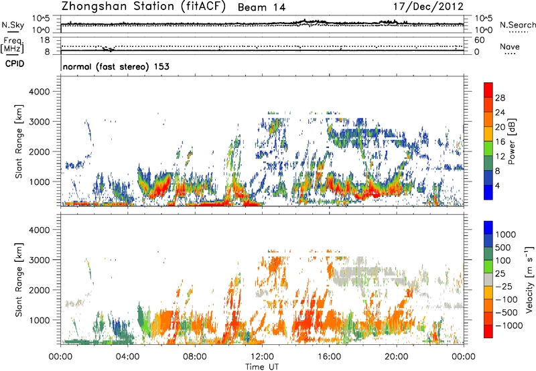
Task: Pick the bottom blue segment of power colorbar
Action: pyautogui.click(x=488, y=192)
